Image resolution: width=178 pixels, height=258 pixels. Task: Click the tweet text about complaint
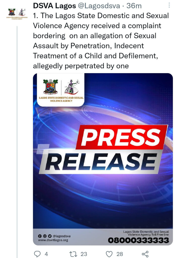tap(101, 41)
